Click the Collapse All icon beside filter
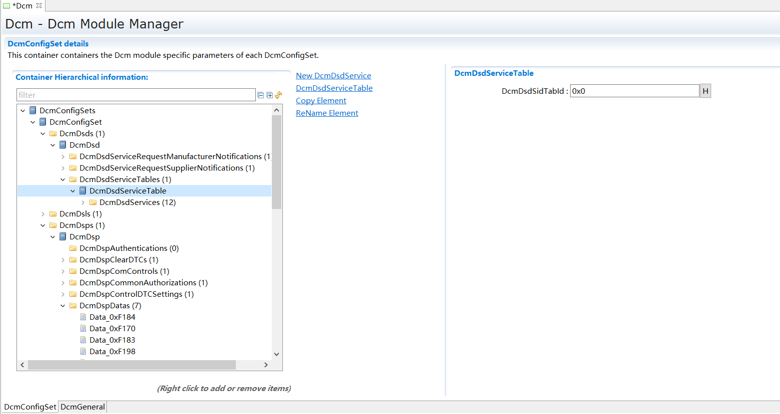The height and width of the screenshot is (414, 780). (260, 95)
